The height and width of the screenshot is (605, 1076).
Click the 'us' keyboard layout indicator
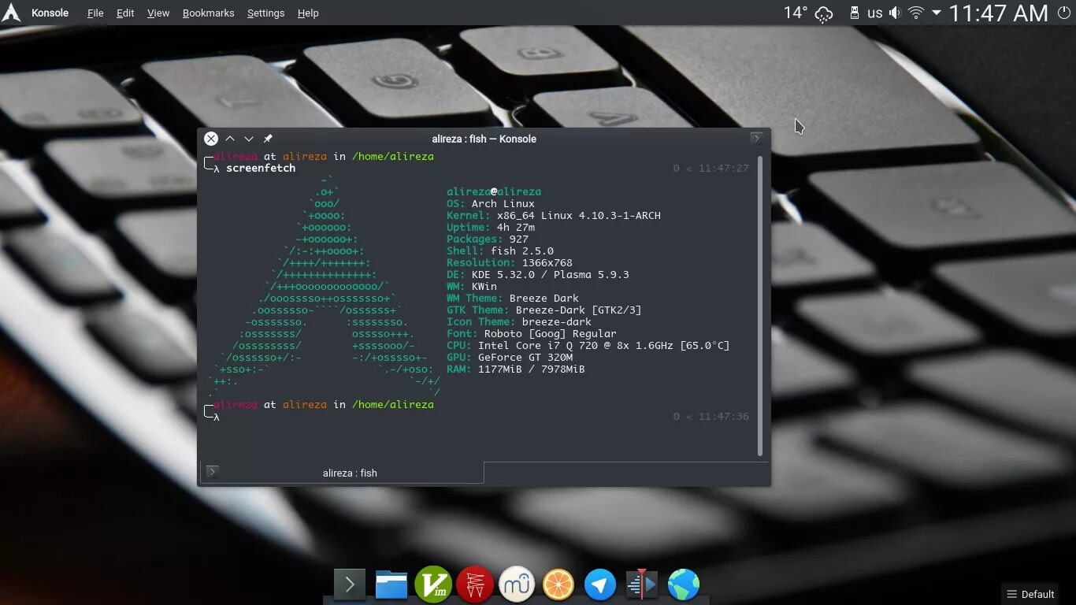(875, 13)
